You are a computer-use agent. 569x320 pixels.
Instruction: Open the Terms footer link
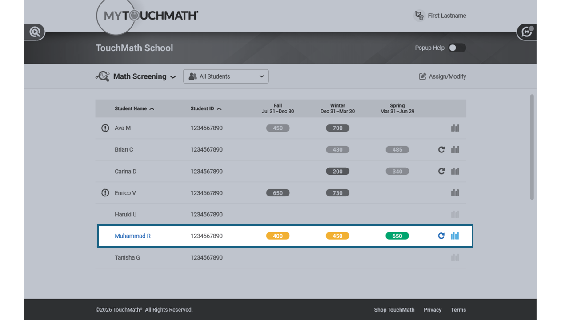pos(458,310)
